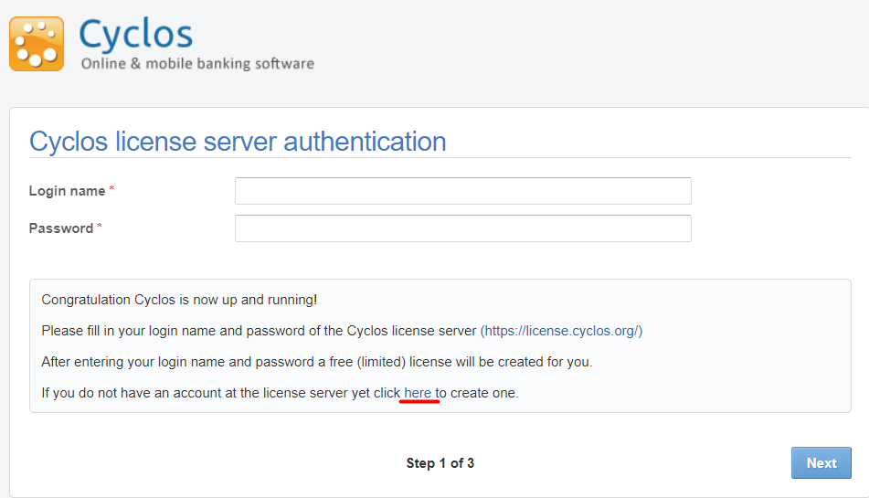
Task: Click the 'If you do not have an account' text
Action: 220,393
